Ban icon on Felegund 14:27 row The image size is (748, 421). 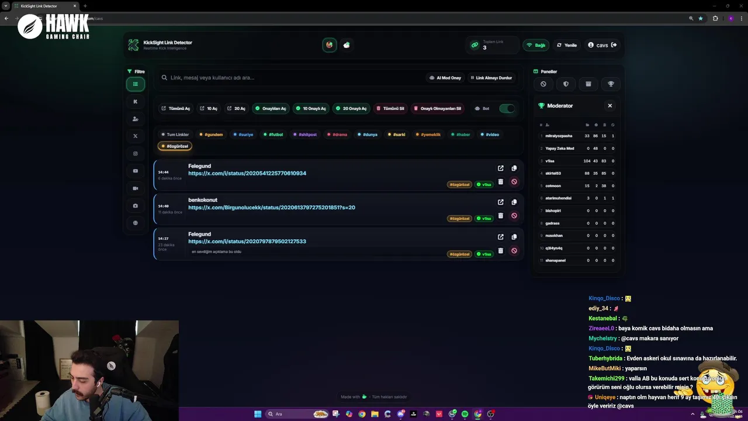514,251
